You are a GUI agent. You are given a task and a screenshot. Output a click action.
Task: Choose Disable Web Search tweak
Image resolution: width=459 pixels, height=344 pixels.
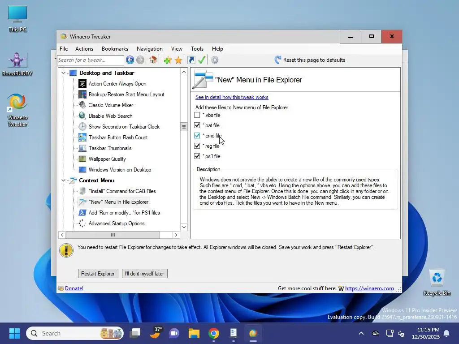110,116
